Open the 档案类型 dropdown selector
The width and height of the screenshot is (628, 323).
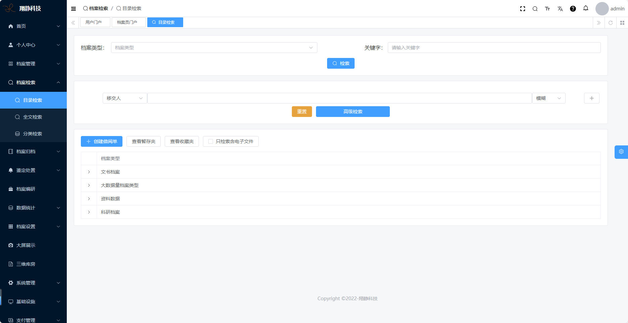click(214, 48)
